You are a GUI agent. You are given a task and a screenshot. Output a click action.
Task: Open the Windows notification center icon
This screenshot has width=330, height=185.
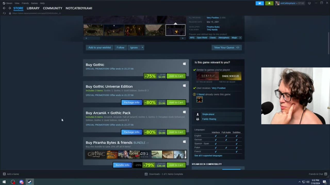tap(325, 182)
